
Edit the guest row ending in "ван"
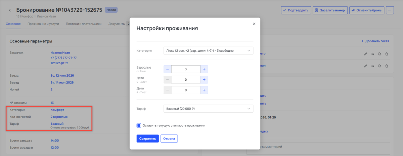coord(366,66)
